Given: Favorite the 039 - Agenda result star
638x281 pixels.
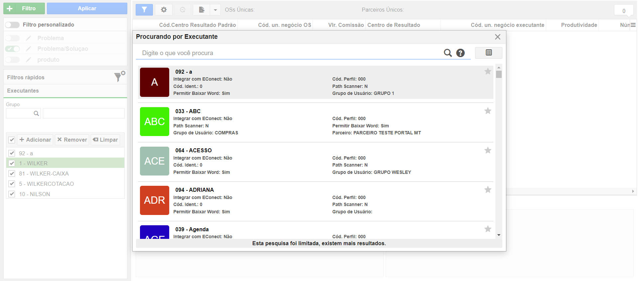Looking at the screenshot, I should pos(488,229).
